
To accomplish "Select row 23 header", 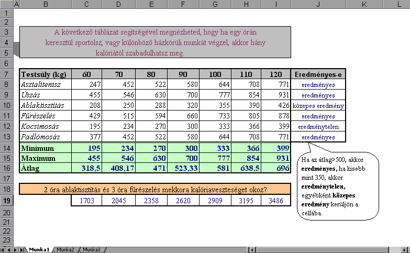I will coord(6,240).
